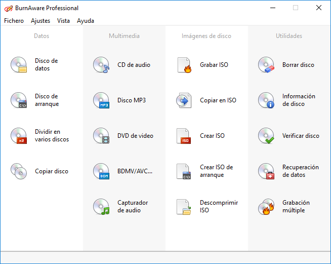The image size is (331, 264).
Task: Select 'Capturador de audio' label
Action: [133, 207]
